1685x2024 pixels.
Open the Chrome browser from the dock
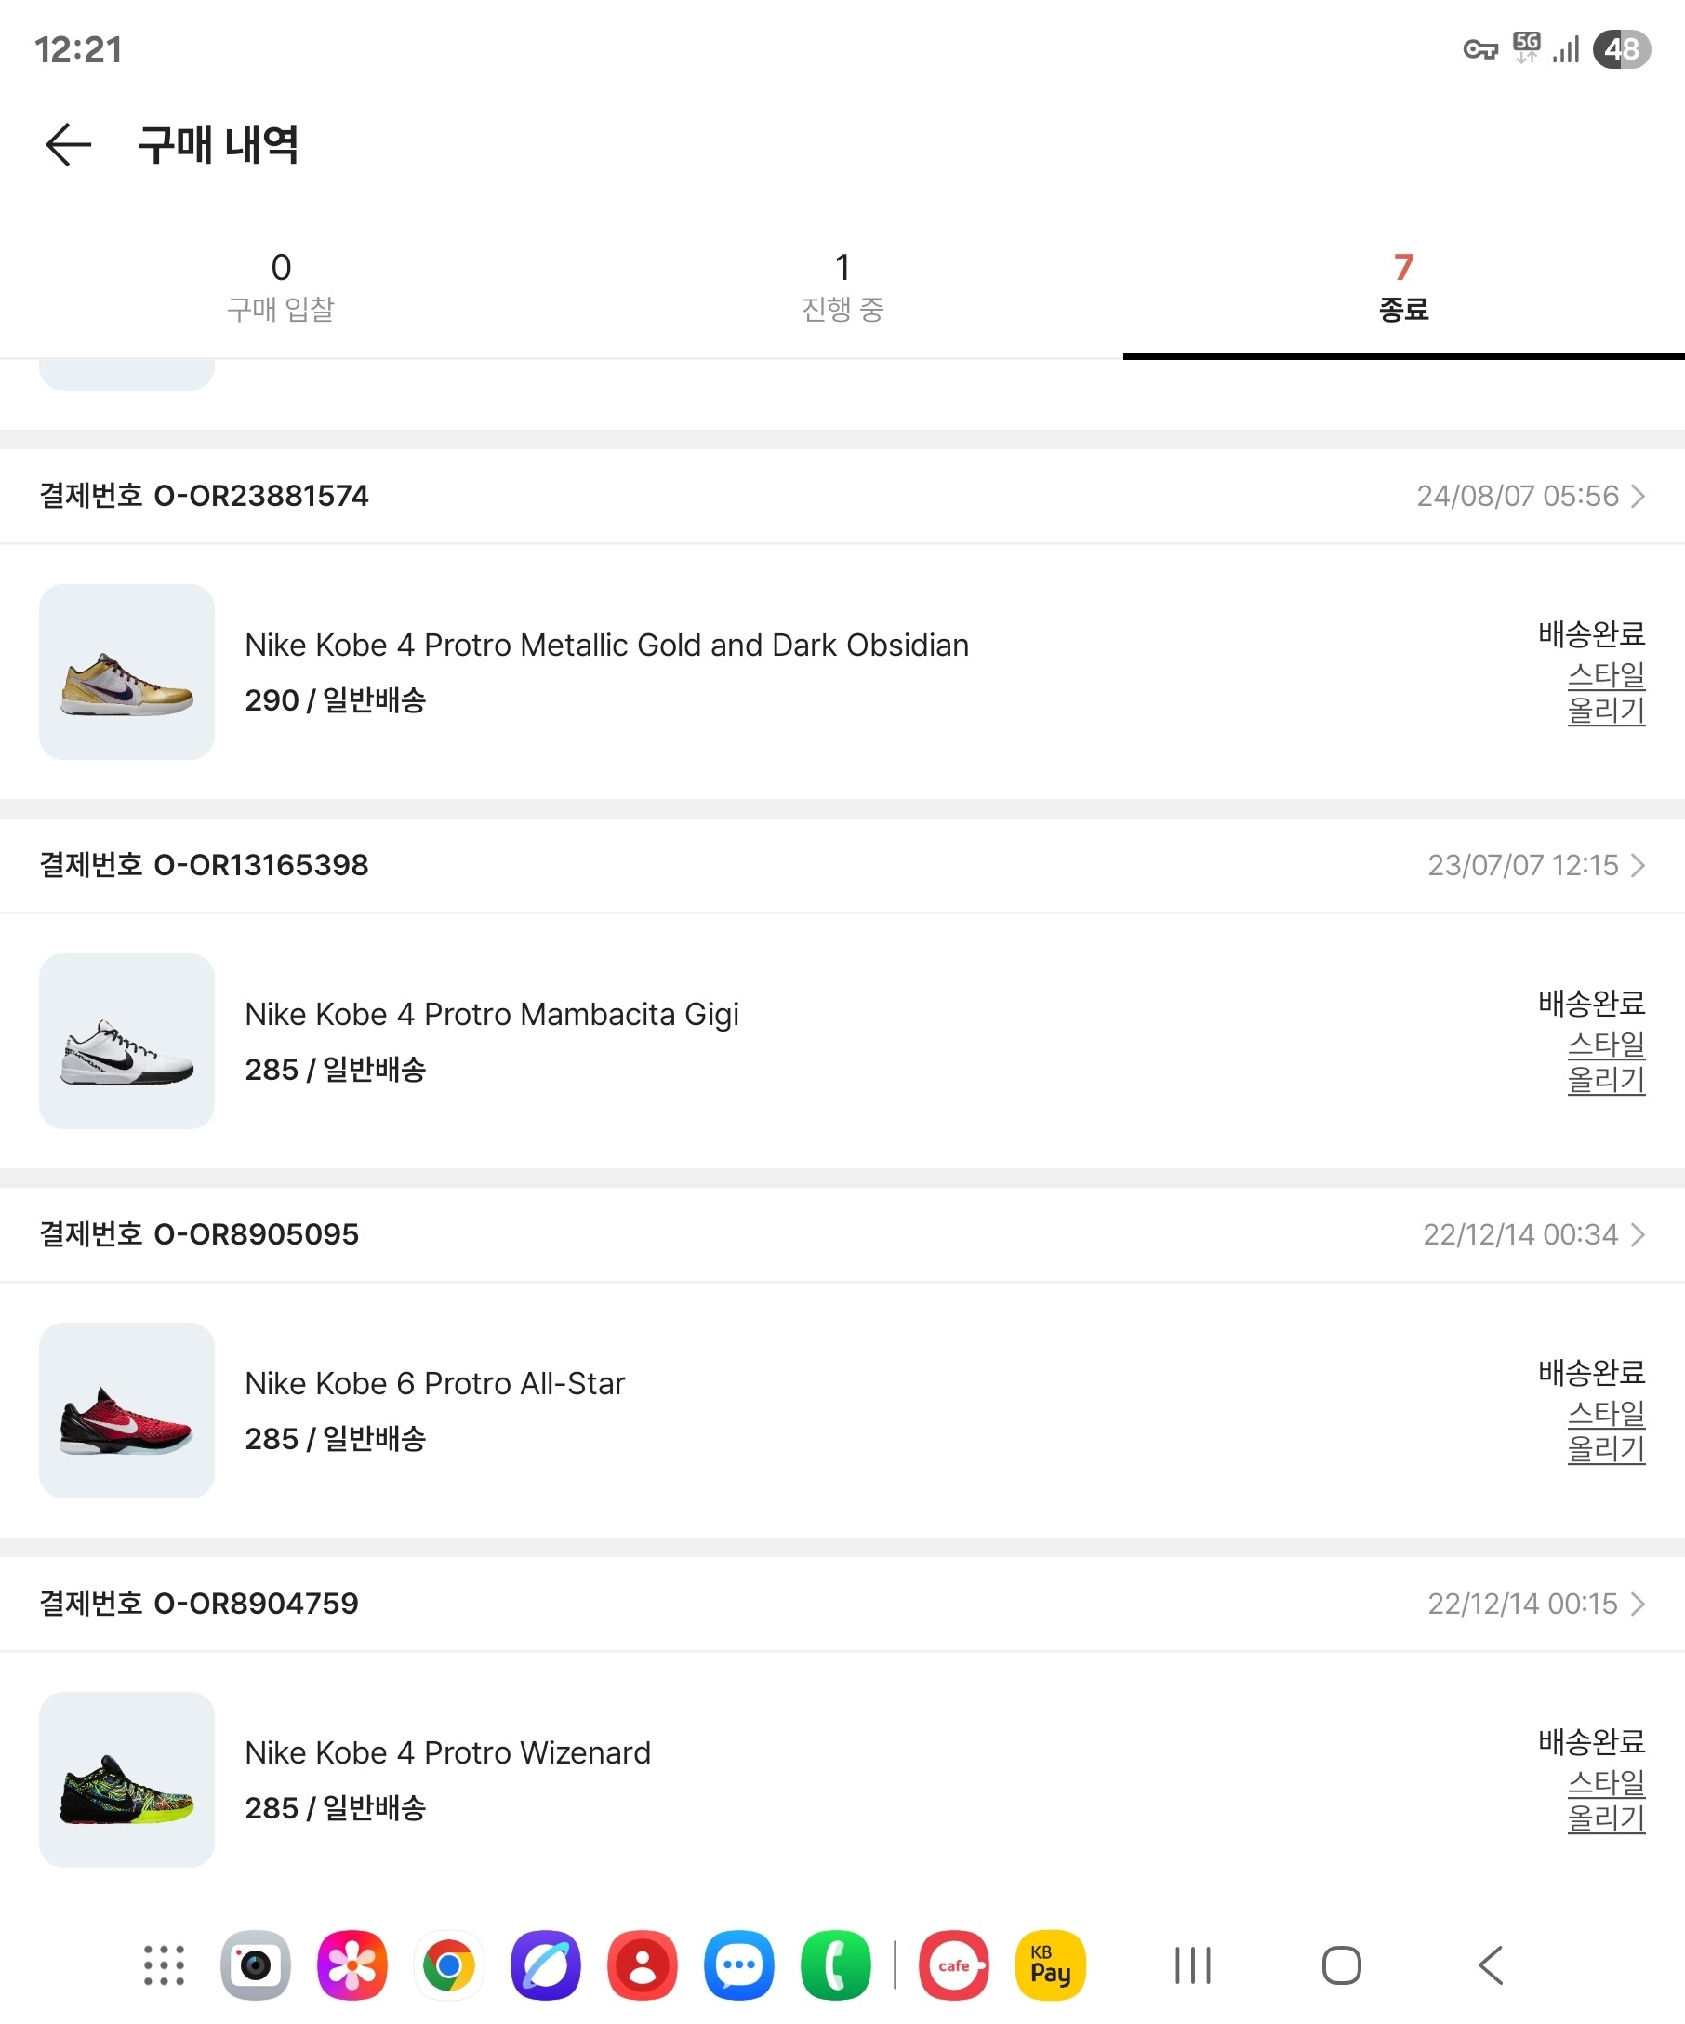click(x=449, y=1965)
